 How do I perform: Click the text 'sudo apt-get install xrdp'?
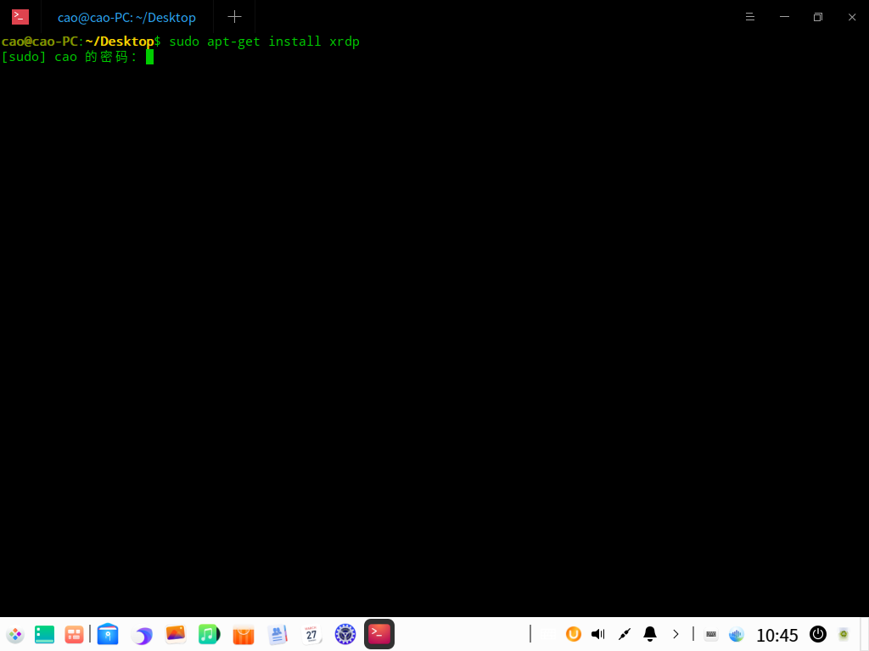point(265,42)
